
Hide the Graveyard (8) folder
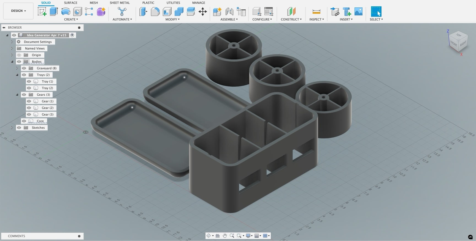click(x=24, y=68)
